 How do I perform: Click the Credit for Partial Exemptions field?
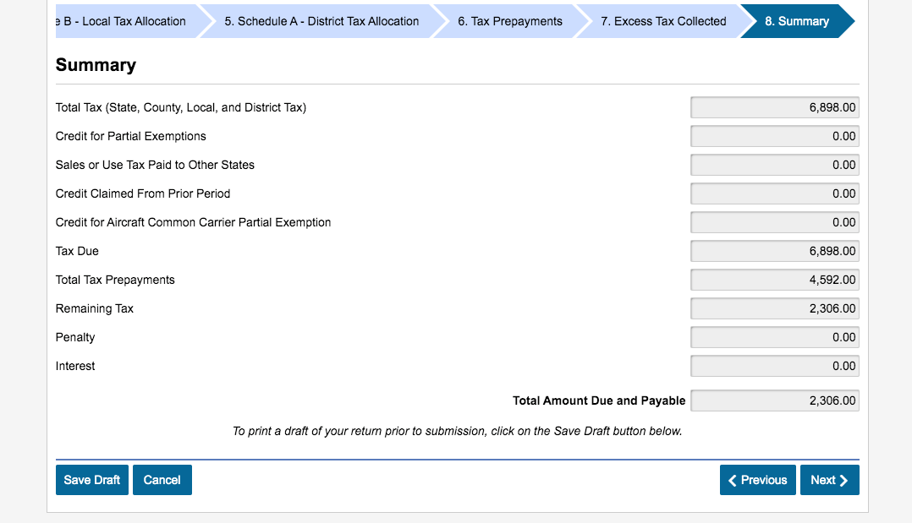pos(774,136)
